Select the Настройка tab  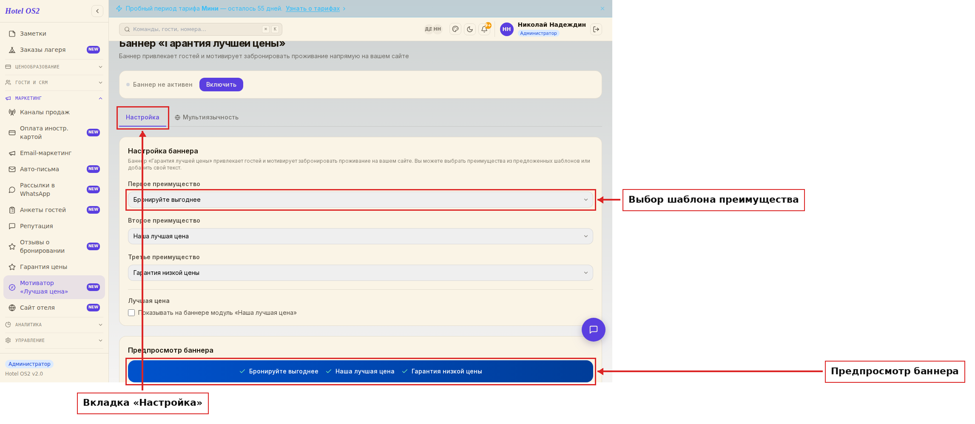coord(142,117)
